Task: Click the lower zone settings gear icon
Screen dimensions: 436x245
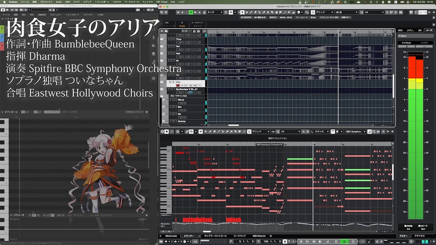Action: point(271,236)
